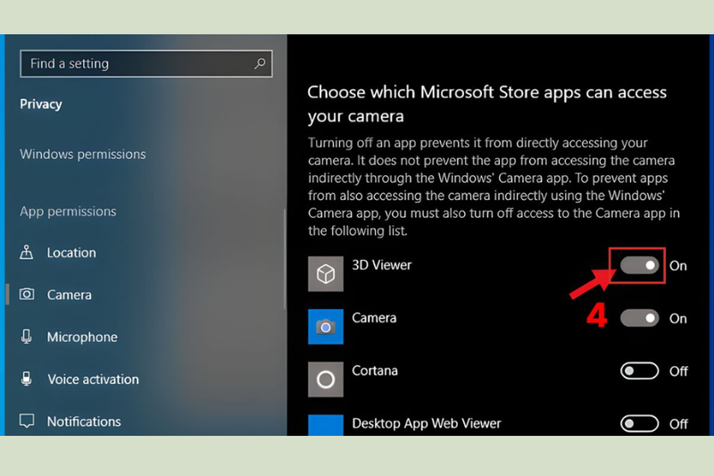Click the Cortana app name
The height and width of the screenshot is (476, 714).
375,371
